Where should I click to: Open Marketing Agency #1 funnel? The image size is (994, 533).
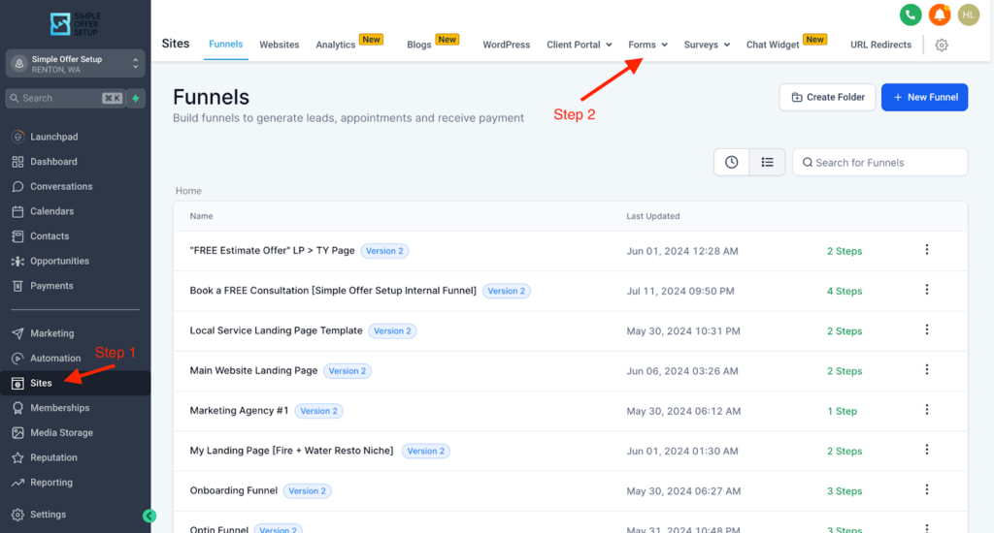[x=239, y=411]
